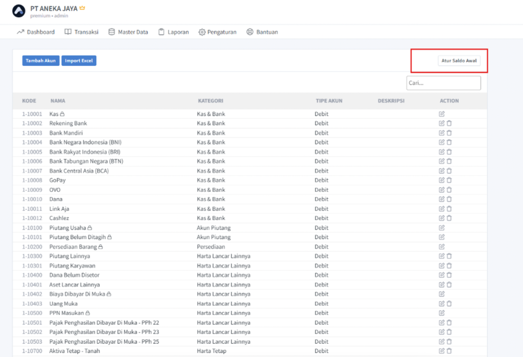Open the Dashboard menu
Image resolution: width=523 pixels, height=357 pixels.
(36, 32)
